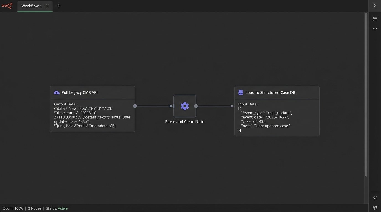Click the 3 Nodes count in status bar
This screenshot has width=381, height=212.
pyautogui.click(x=35, y=208)
